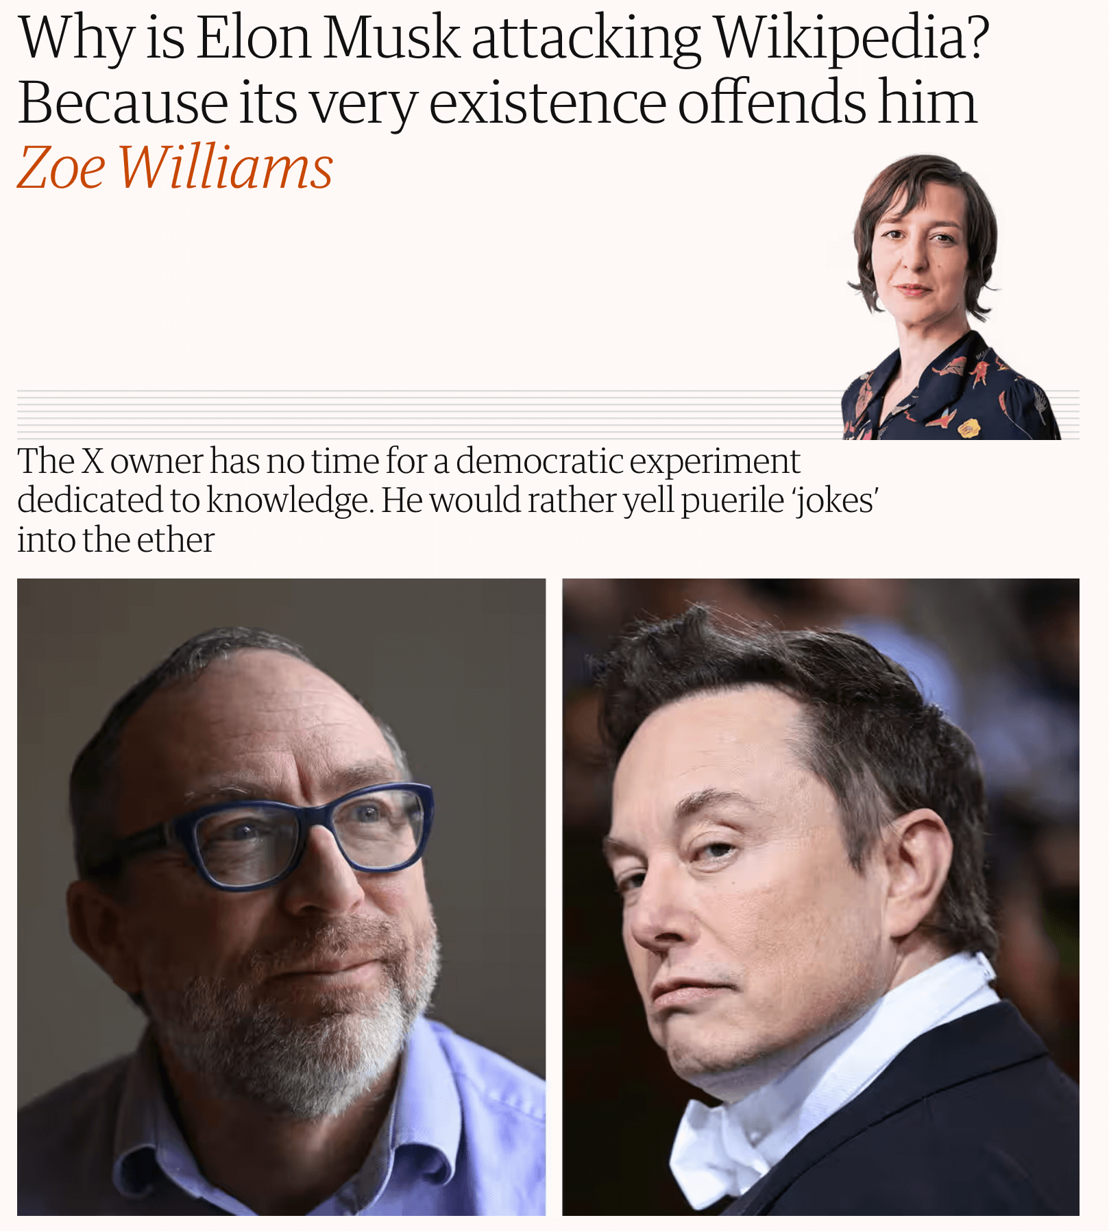Open the photo of the man in dark suit
This screenshot has width=1109, height=1231.
pos(820,897)
